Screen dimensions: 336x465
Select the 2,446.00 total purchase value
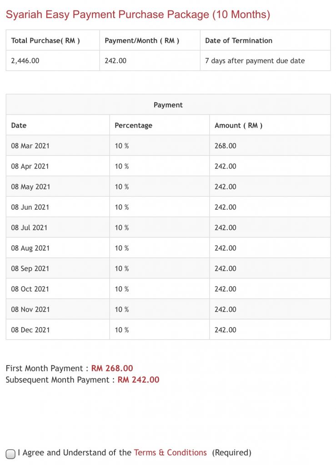25,61
